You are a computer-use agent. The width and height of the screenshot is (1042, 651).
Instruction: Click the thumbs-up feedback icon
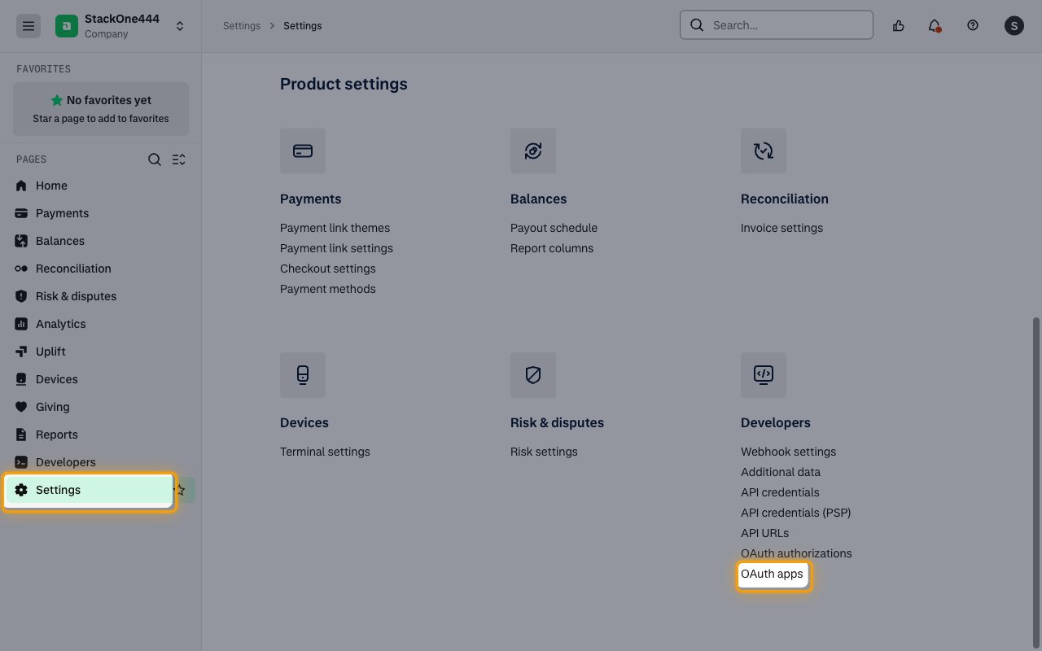[x=899, y=26]
